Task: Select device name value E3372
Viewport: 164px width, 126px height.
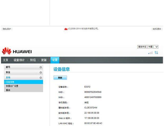Action: coord(87,87)
